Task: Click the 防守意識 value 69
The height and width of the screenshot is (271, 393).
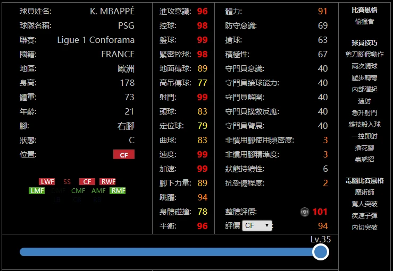Action: point(323,25)
